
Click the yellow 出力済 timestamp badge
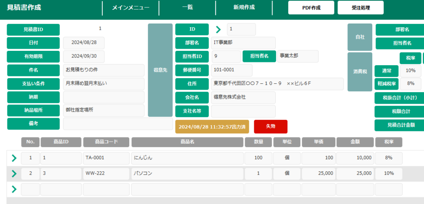212,126
